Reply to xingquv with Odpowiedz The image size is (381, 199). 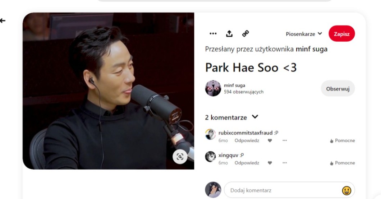pos(247,163)
